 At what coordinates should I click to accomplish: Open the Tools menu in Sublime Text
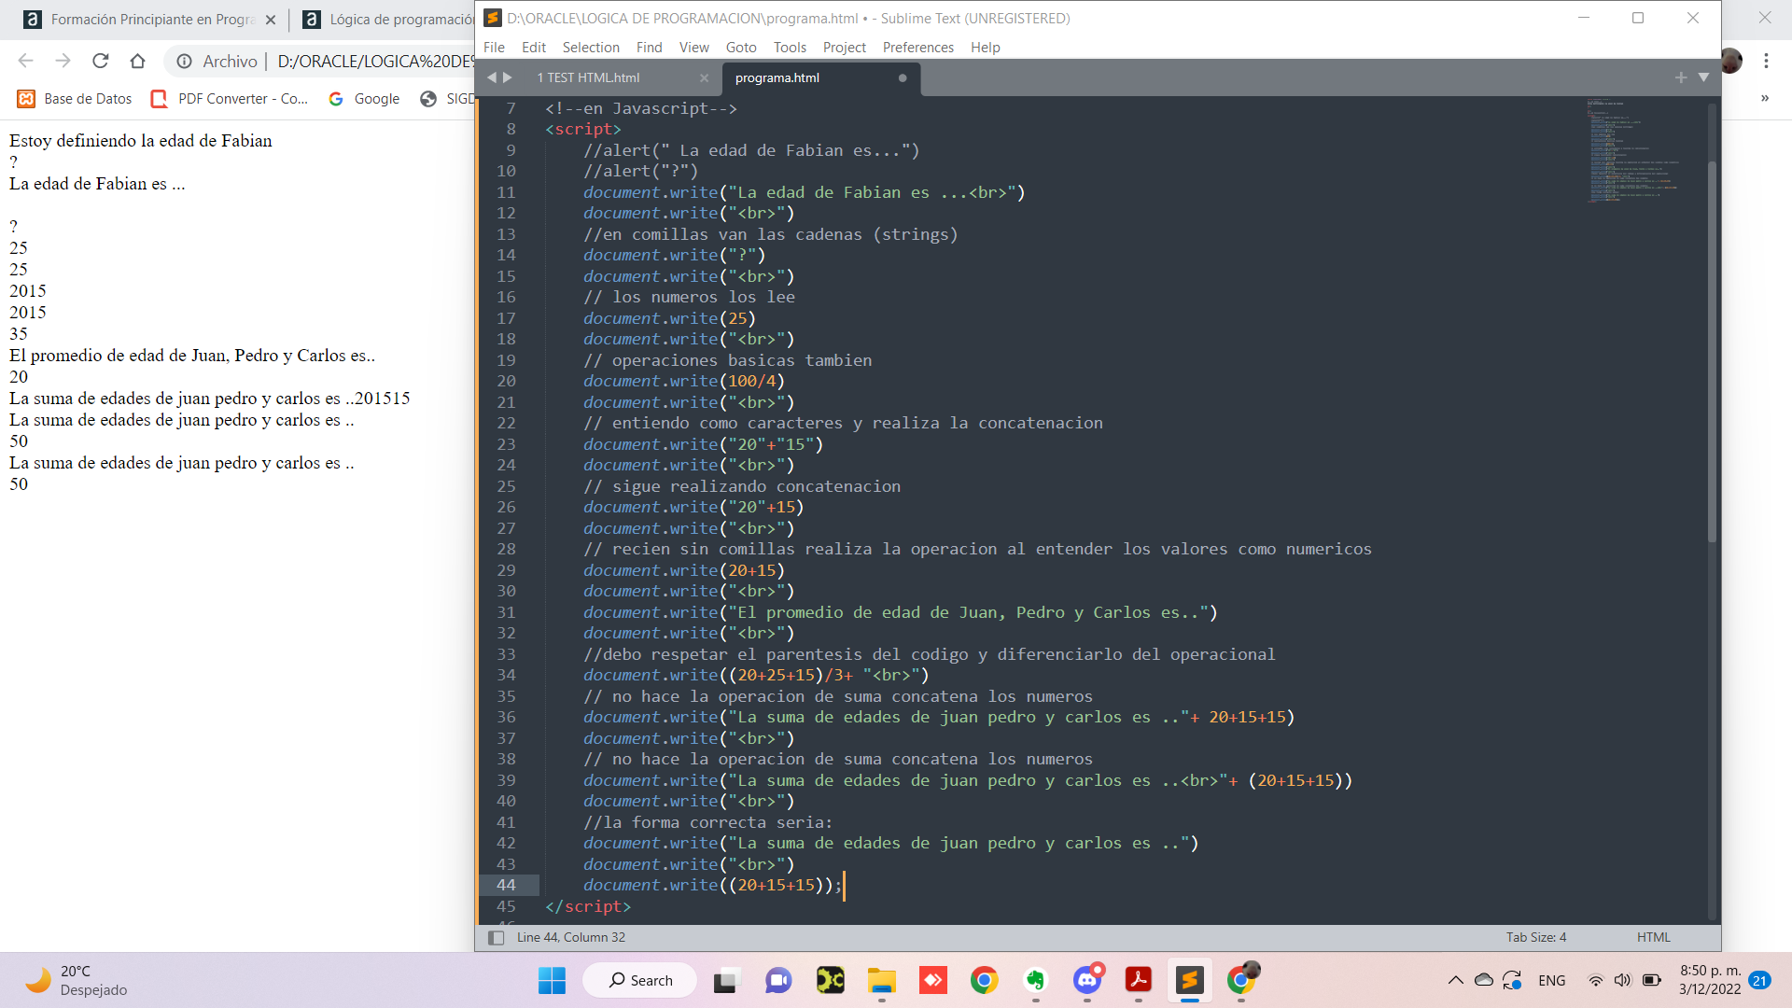(787, 47)
